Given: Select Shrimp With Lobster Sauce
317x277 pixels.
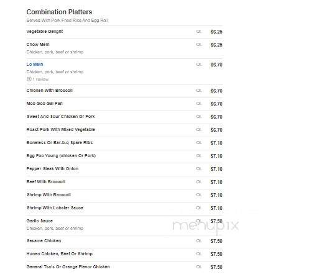Looking at the screenshot, I should coord(55,208).
